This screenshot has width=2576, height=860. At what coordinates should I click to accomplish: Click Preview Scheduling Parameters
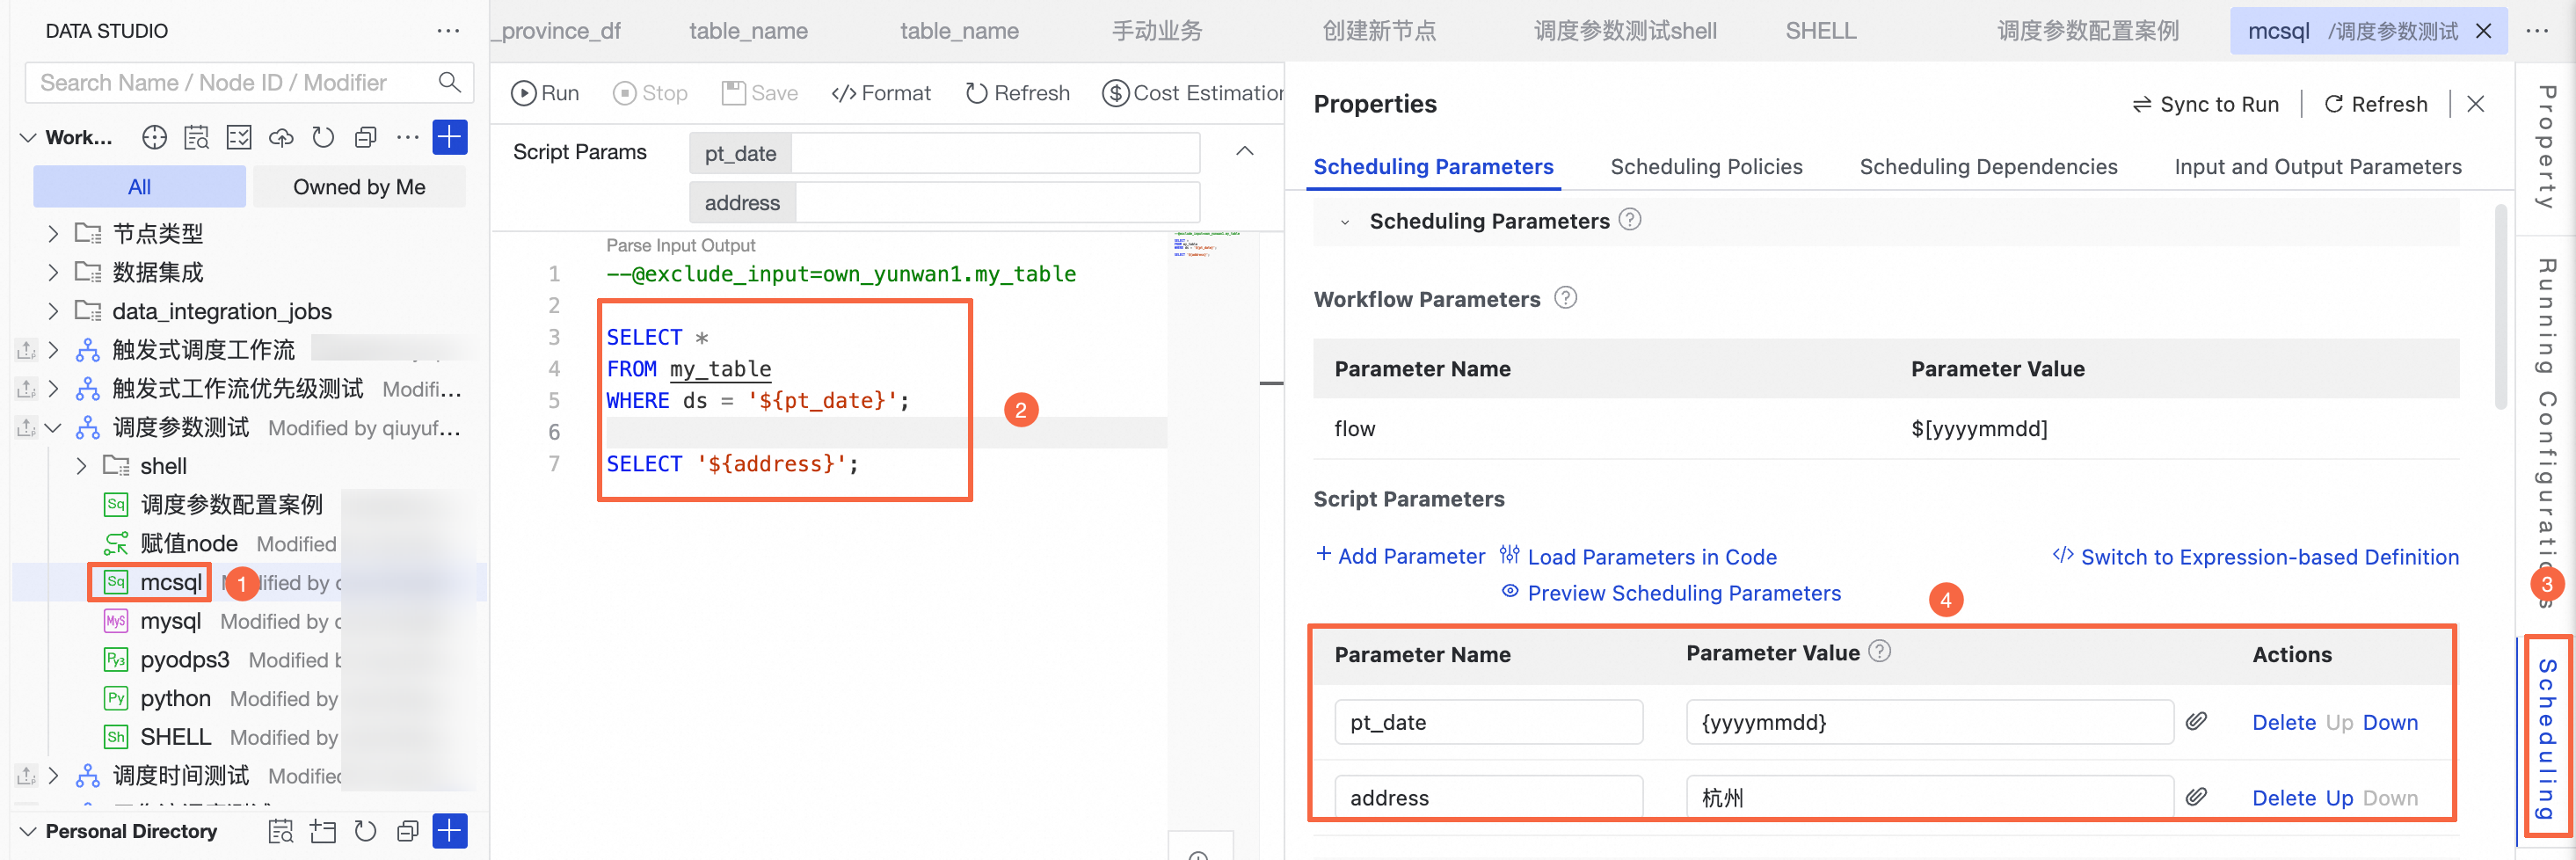click(x=1671, y=593)
